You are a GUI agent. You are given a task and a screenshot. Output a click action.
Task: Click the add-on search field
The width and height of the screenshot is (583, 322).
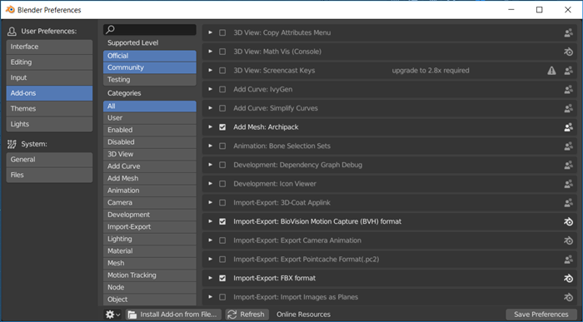pyautogui.click(x=149, y=30)
